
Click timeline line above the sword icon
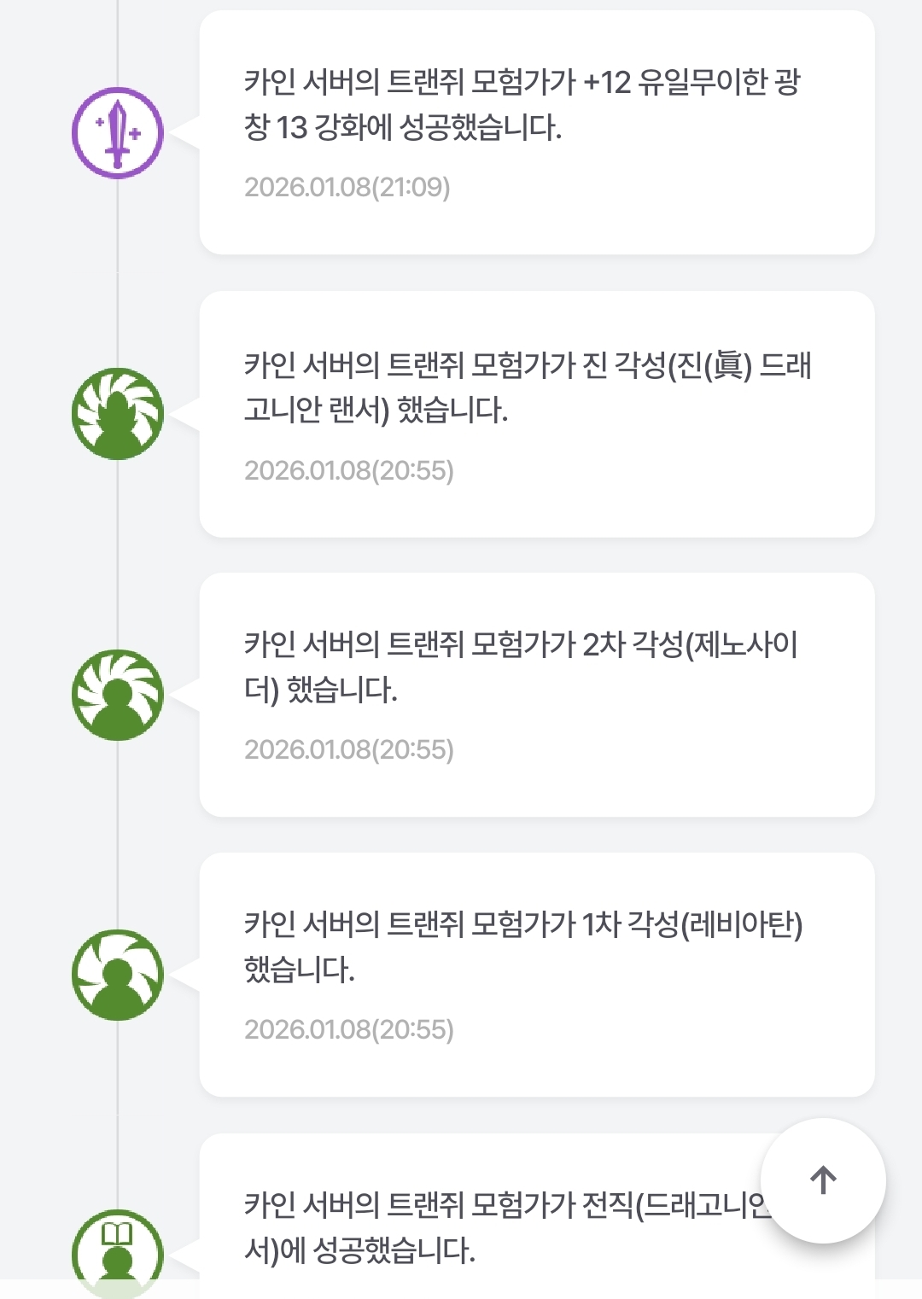pos(118,43)
